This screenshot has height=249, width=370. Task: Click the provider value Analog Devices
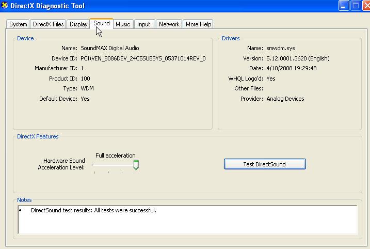point(285,99)
